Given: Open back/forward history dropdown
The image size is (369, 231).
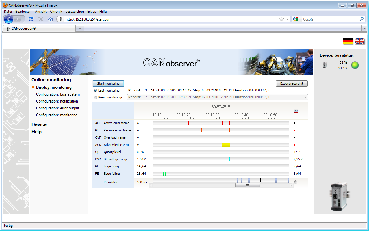Looking at the screenshot, I should pyautogui.click(x=23, y=19).
